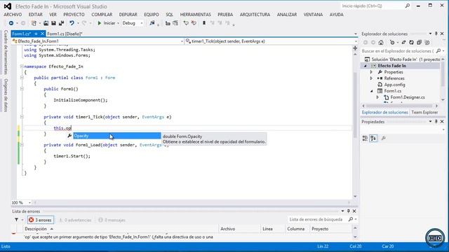
Task: Collapse the Form1.cs tree node
Action: [x=371, y=91]
